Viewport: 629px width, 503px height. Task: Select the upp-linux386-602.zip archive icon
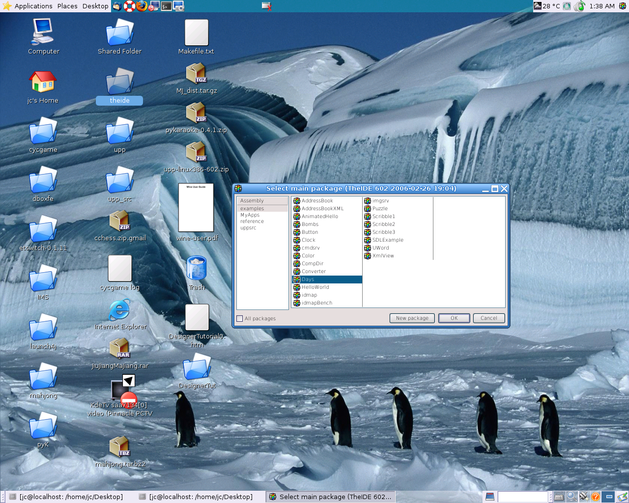click(196, 152)
